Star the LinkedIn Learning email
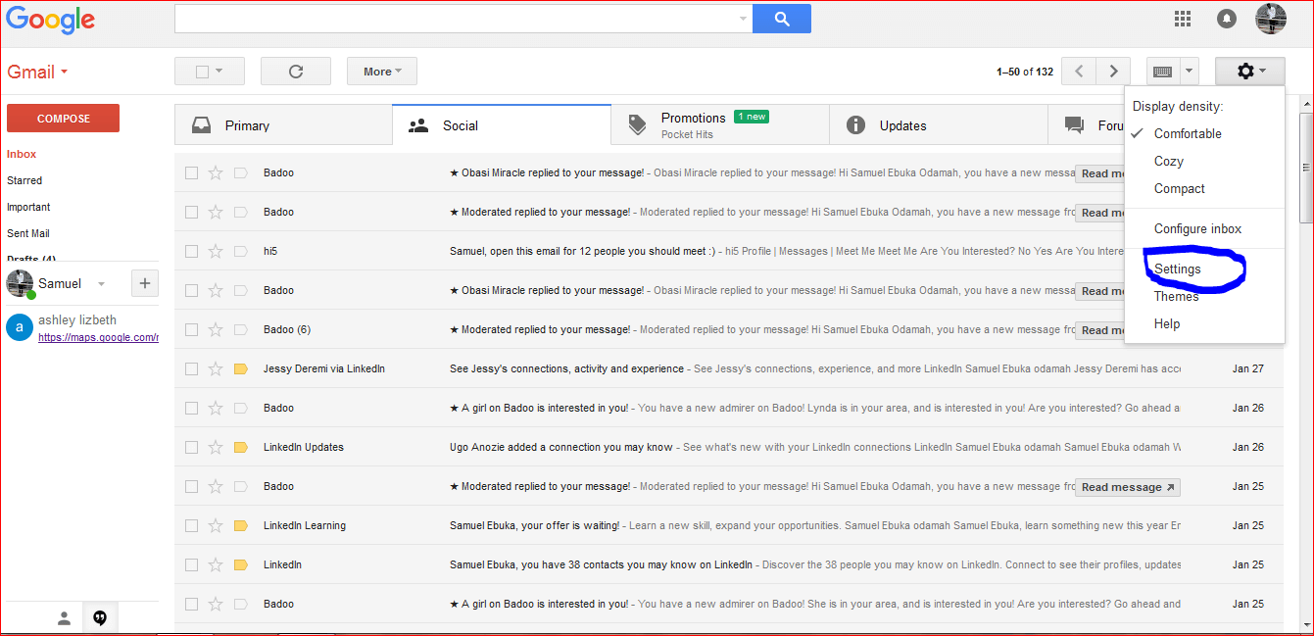This screenshot has height=636, width=1314. click(x=216, y=525)
